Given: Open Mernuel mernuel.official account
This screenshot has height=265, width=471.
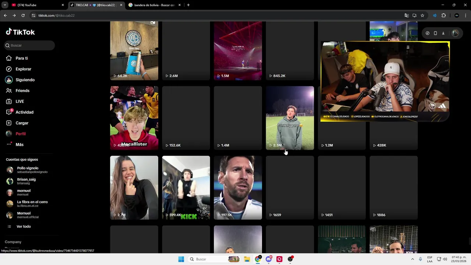Looking at the screenshot, I should (23, 215).
